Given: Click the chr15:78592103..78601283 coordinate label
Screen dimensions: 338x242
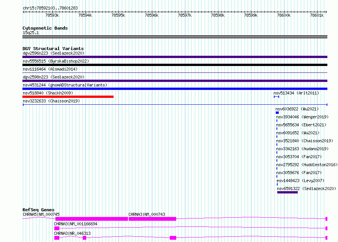Looking at the screenshot, I should click(50, 8).
